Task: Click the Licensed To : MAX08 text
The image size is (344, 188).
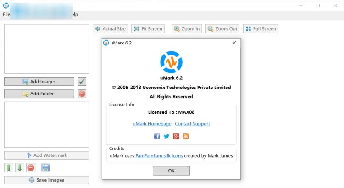Action: click(x=172, y=112)
